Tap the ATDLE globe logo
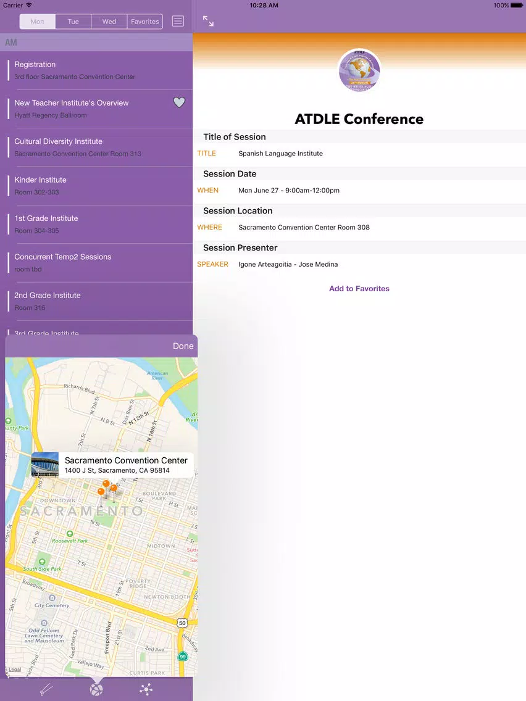The height and width of the screenshot is (701, 526). [359, 70]
